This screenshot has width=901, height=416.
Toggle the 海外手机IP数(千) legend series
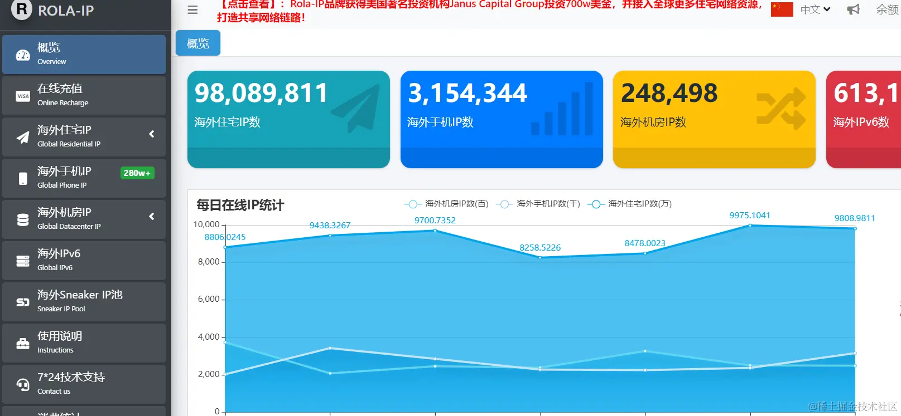click(x=538, y=204)
